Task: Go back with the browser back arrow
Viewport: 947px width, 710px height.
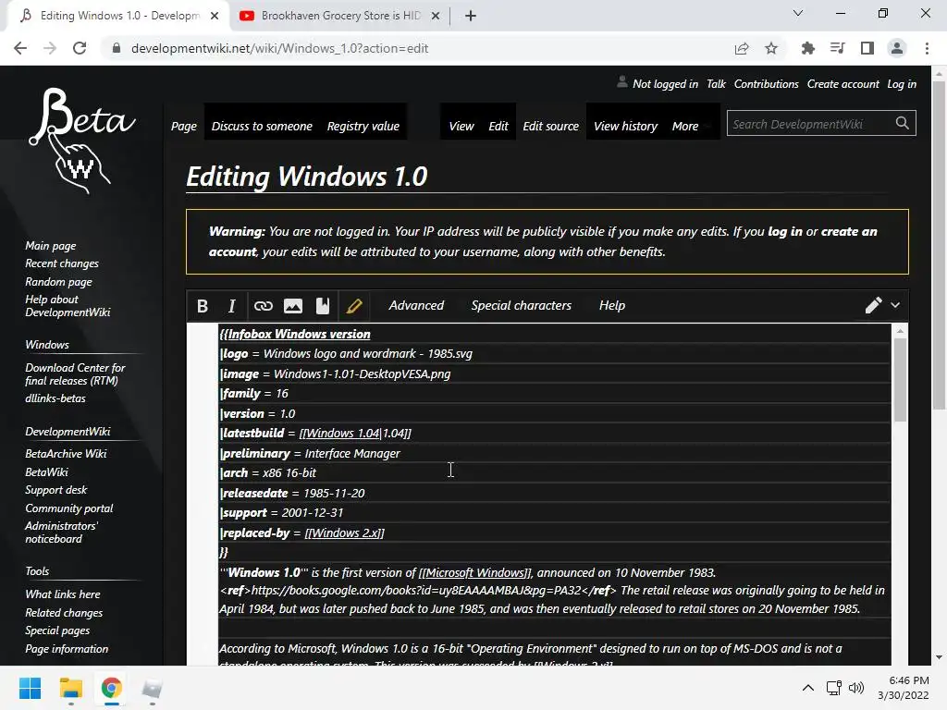Action: coord(20,48)
